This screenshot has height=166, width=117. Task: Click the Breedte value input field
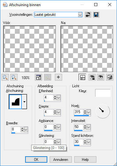(x=16, y=129)
